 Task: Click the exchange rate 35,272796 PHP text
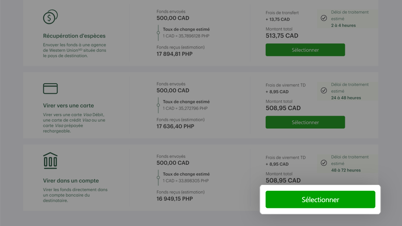[x=185, y=108]
